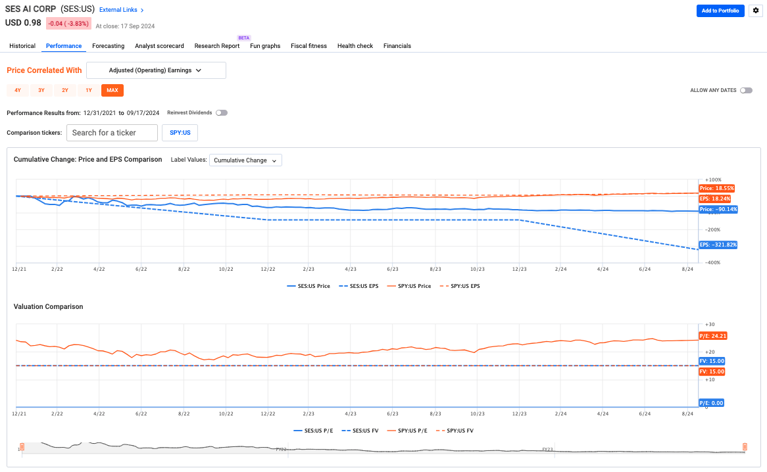Image resolution: width=767 pixels, height=472 pixels.
Task: Toggle SES:US Price legend series
Action: (x=309, y=286)
